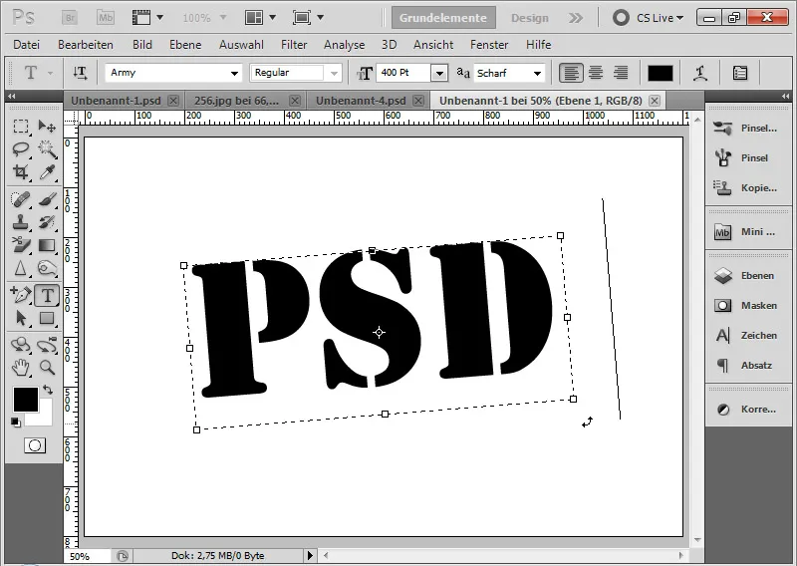The height and width of the screenshot is (566, 797).
Task: Select the Pen tool
Action: coord(21,295)
